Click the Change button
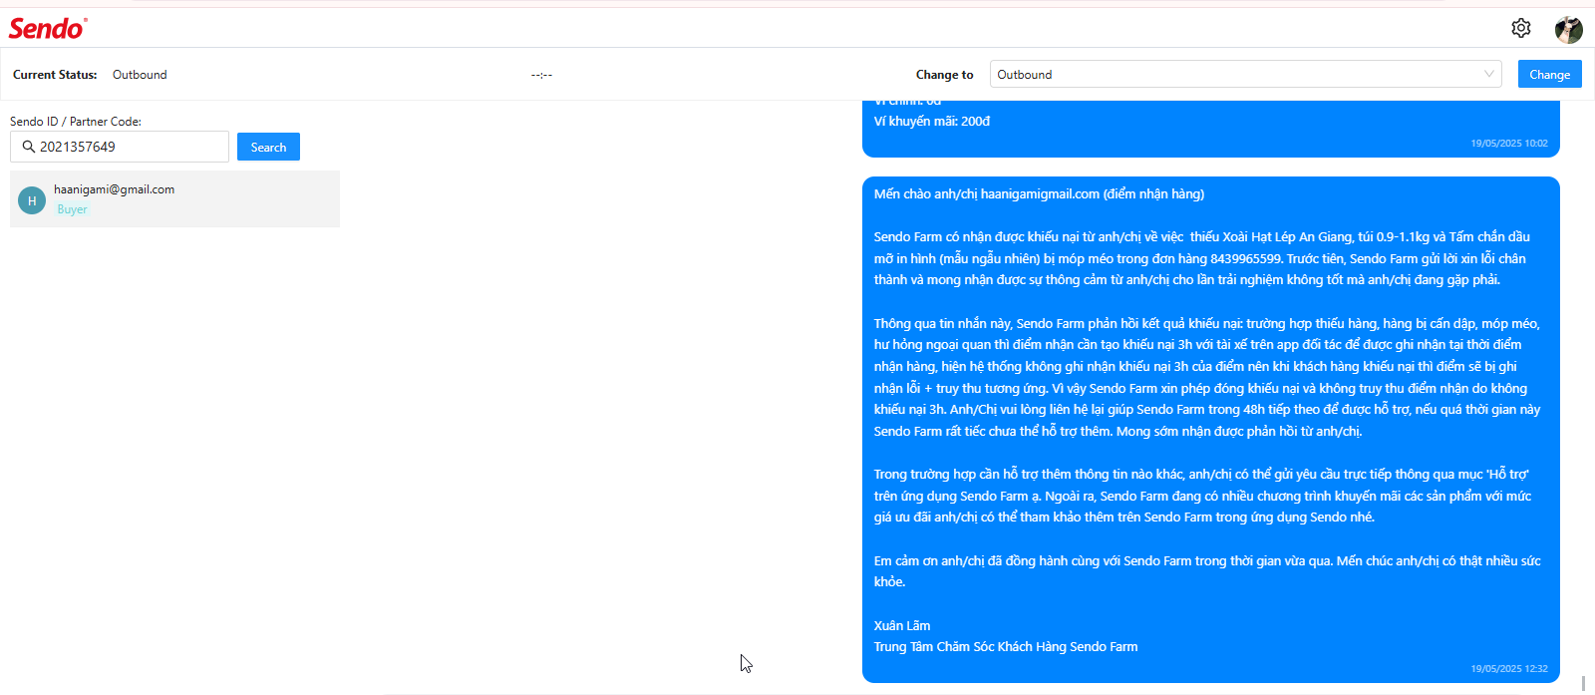This screenshot has height=695, width=1595. click(x=1549, y=74)
